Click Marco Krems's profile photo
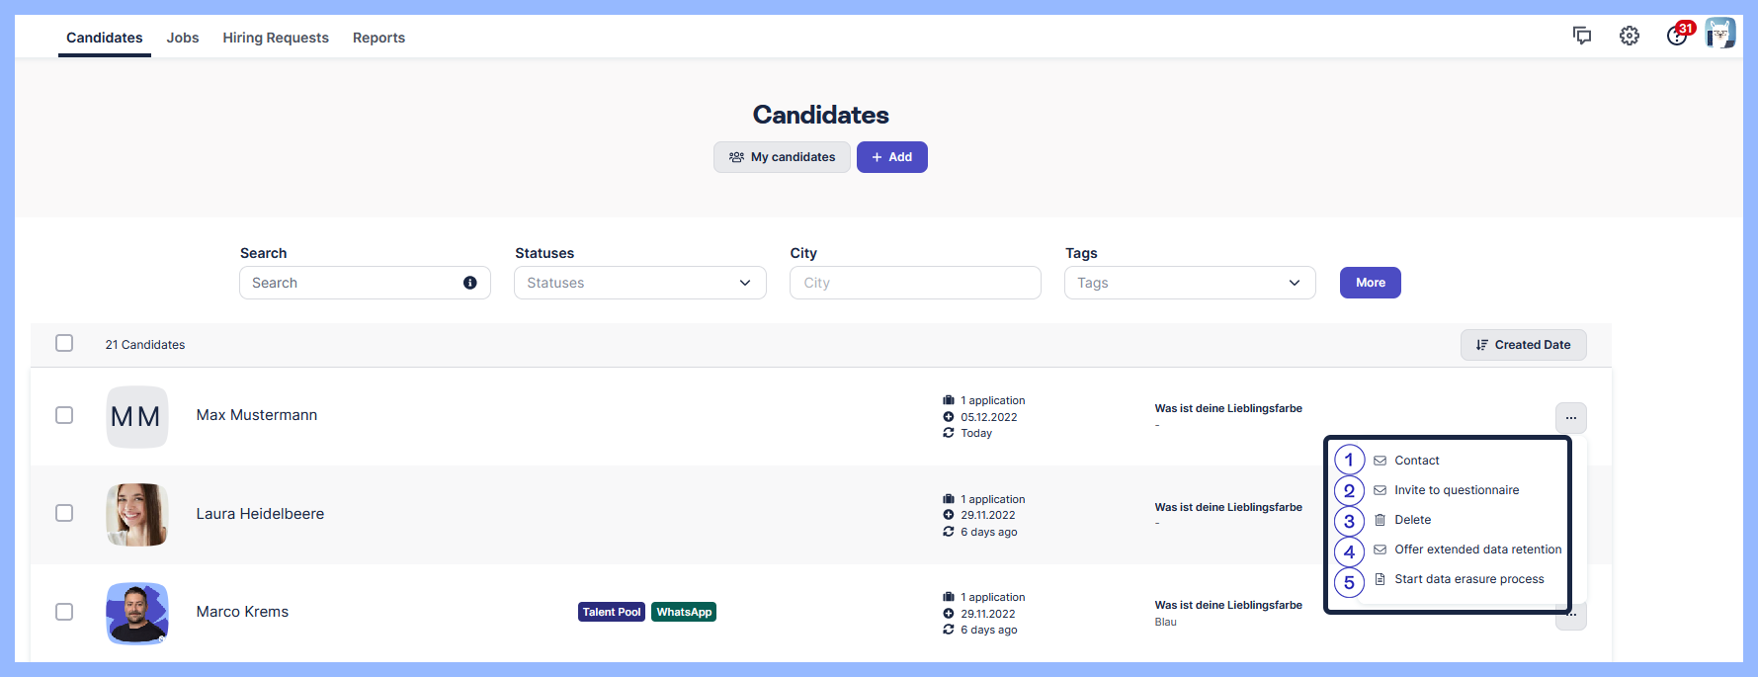 coord(136,613)
